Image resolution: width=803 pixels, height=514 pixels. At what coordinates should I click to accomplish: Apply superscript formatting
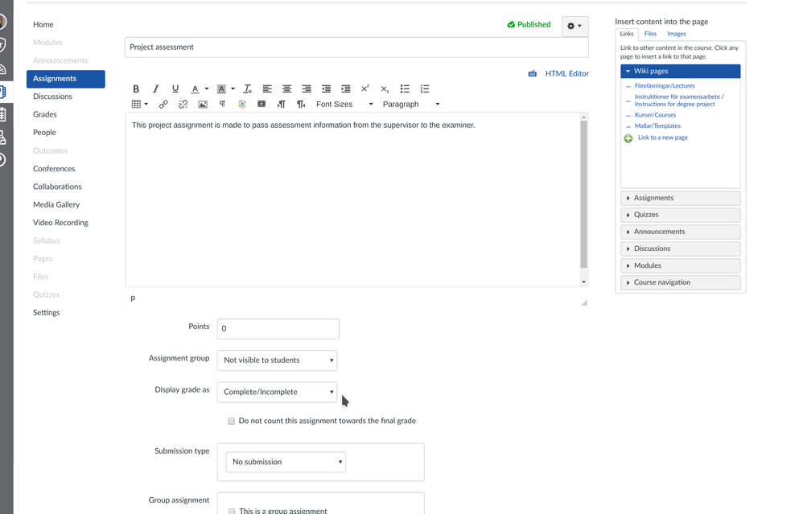click(x=365, y=89)
